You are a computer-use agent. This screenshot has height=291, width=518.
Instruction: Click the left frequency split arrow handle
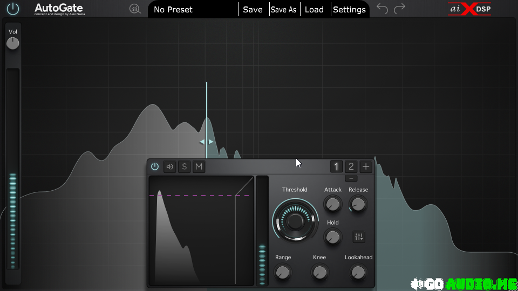pyautogui.click(x=202, y=142)
